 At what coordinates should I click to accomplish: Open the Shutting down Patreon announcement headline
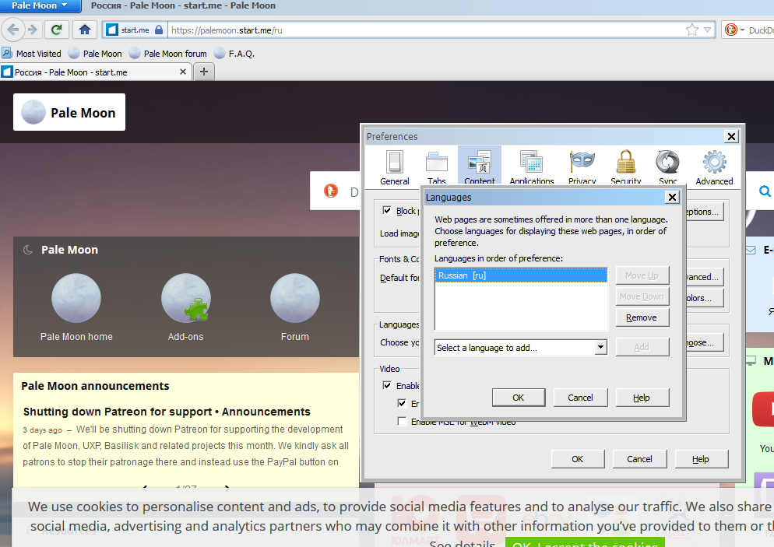pos(167,412)
